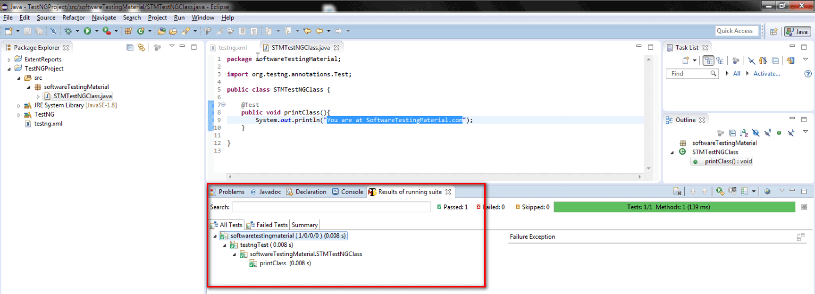The height and width of the screenshot is (294, 815).
Task: Expand the JRE System Library node
Action: click(x=19, y=106)
